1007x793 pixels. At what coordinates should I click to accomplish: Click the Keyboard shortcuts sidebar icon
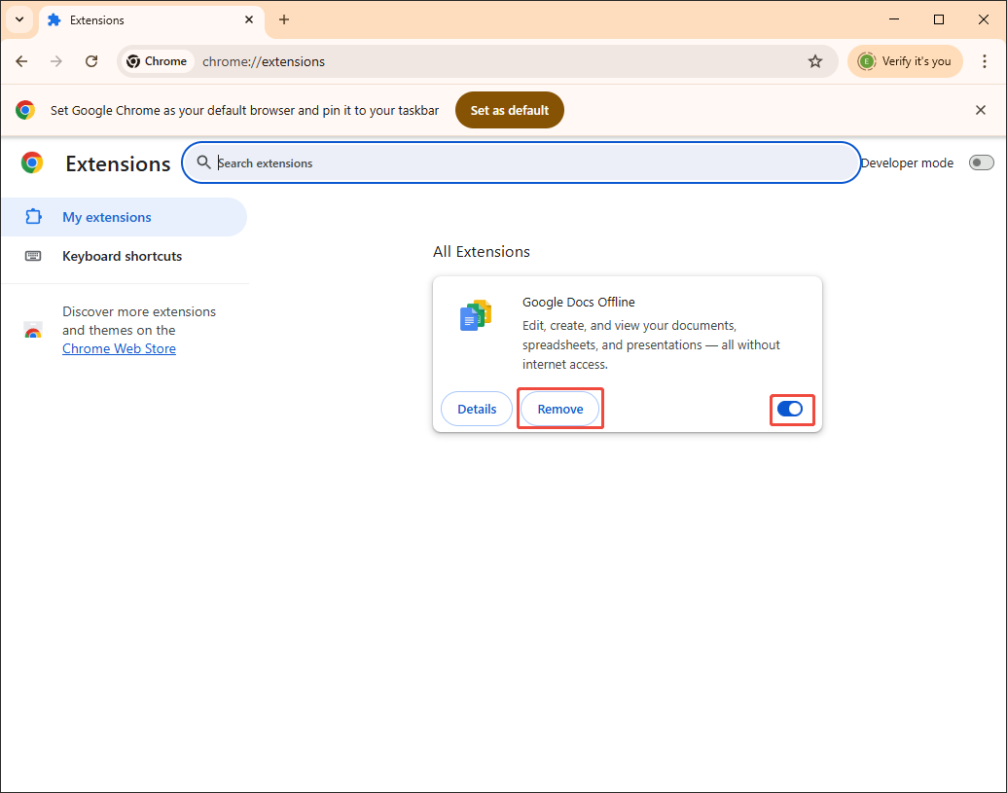point(34,256)
